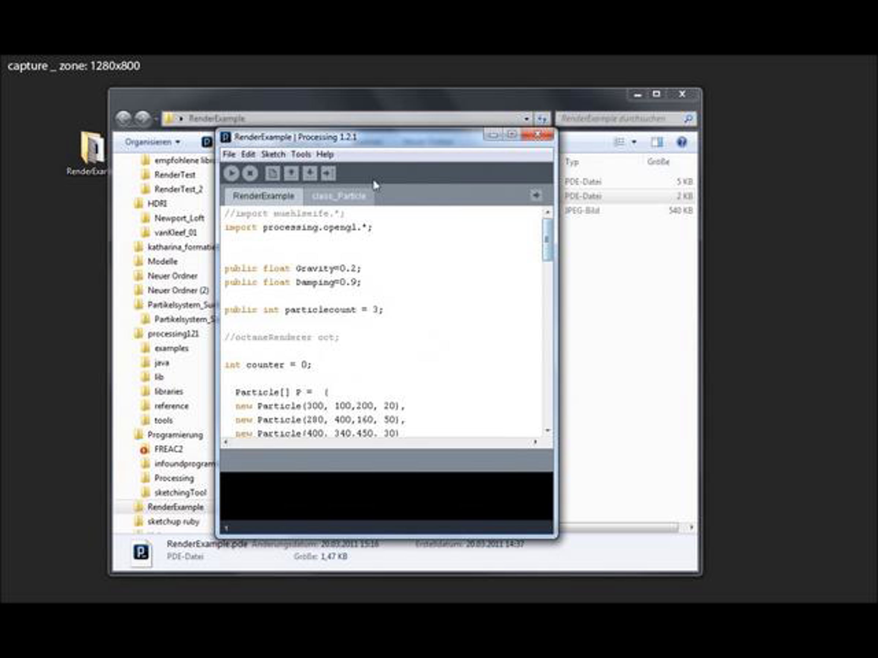Click the code line 'int counter = 0;'

point(268,365)
